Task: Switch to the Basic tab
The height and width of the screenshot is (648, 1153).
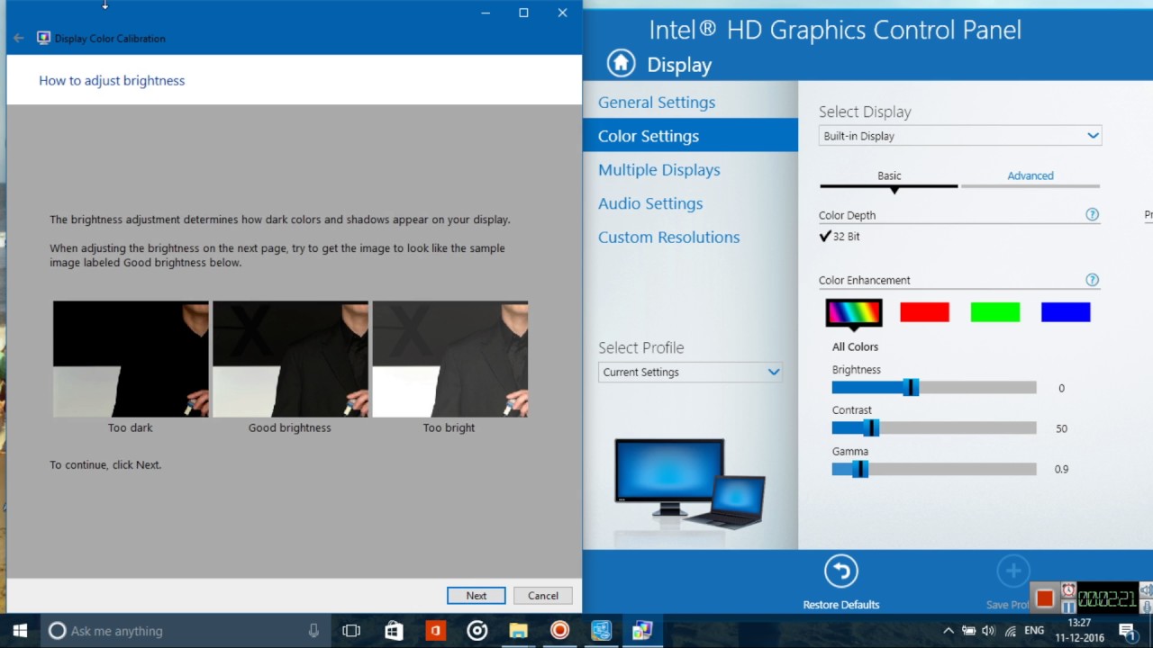Action: pos(889,175)
